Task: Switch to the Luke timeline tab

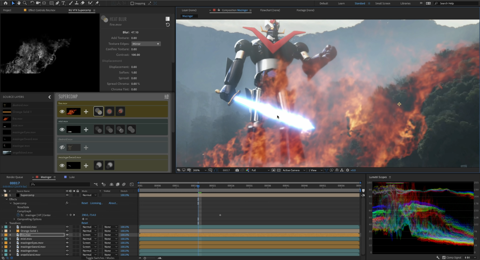Action: pyautogui.click(x=72, y=177)
